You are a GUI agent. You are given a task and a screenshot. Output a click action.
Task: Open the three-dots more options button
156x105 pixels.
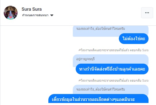(147, 13)
